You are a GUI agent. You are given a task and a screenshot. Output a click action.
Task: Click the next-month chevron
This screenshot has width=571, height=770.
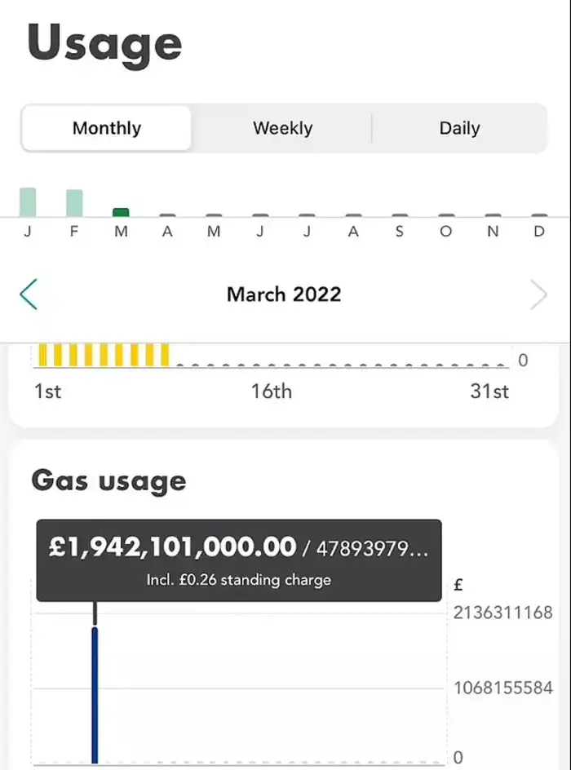coord(540,294)
